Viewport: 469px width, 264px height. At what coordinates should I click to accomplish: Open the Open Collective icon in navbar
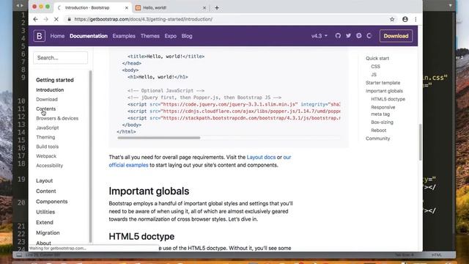coord(369,36)
